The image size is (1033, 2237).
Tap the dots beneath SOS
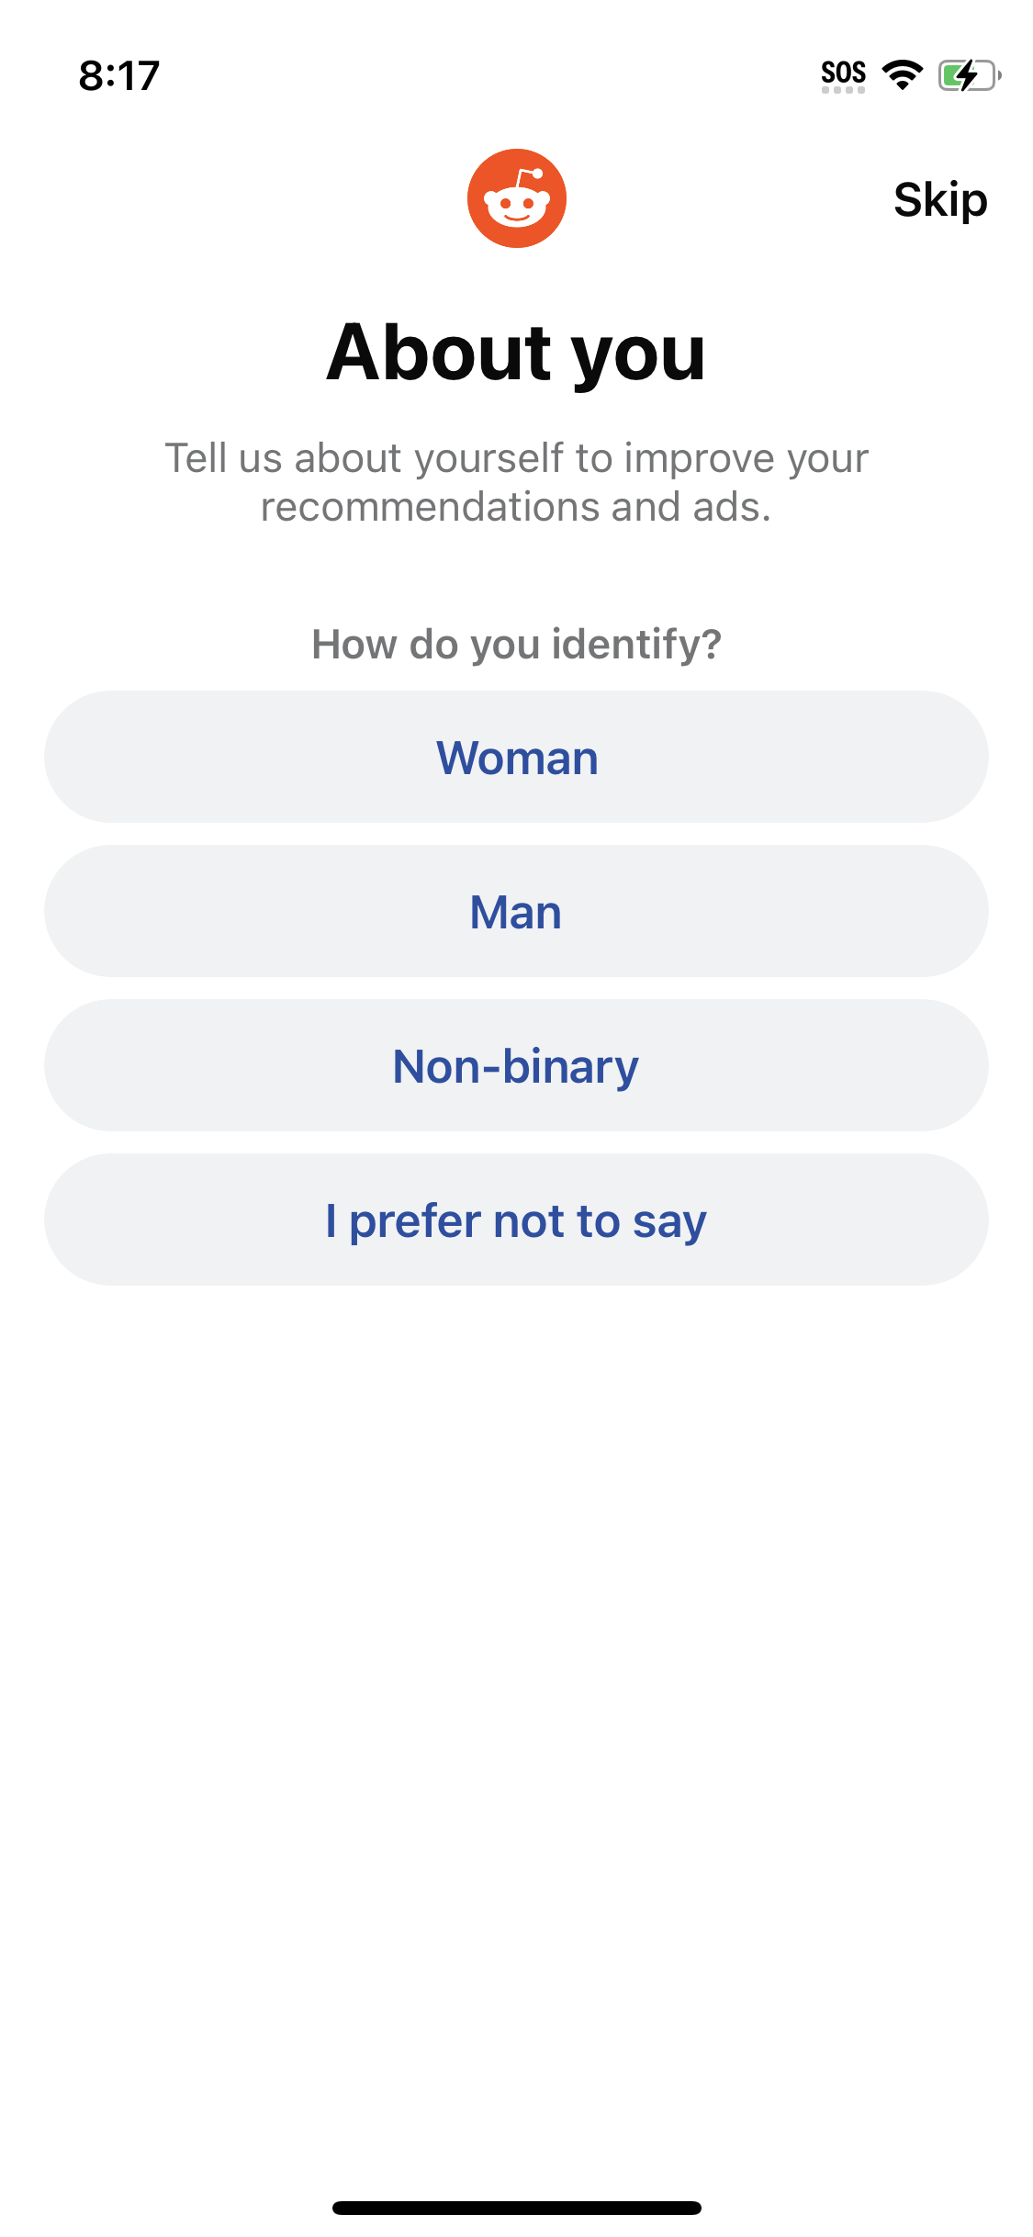(843, 91)
